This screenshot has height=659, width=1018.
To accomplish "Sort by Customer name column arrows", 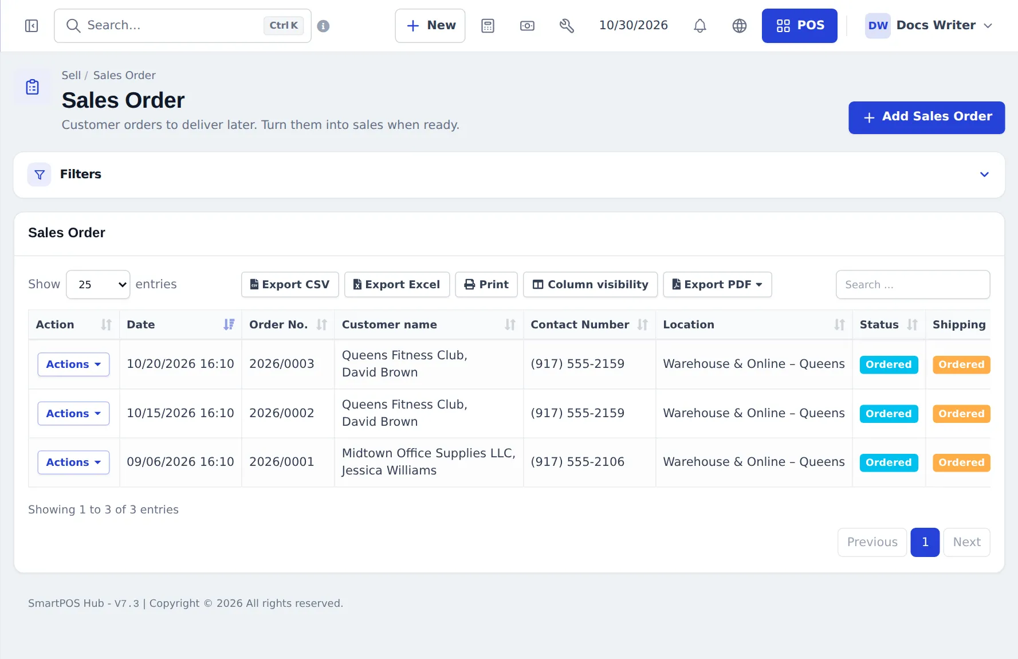I will point(510,325).
